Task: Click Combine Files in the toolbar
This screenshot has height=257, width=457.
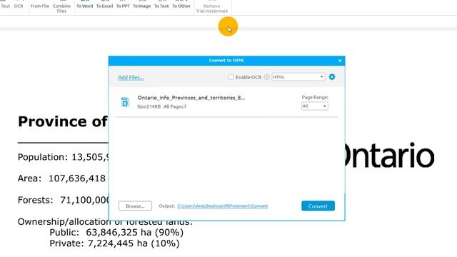Action: click(x=61, y=8)
